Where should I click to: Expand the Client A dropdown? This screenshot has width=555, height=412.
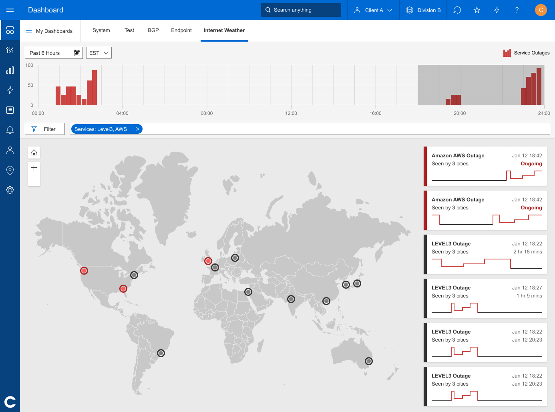click(373, 10)
